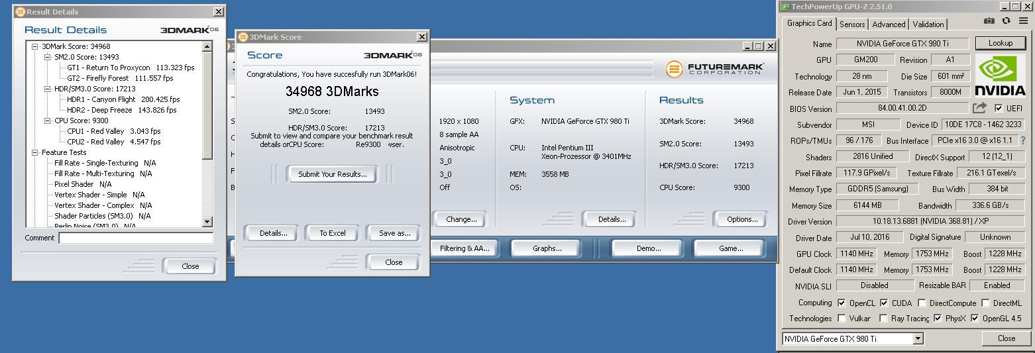
Task: Click the Demo button
Action: (x=648, y=248)
